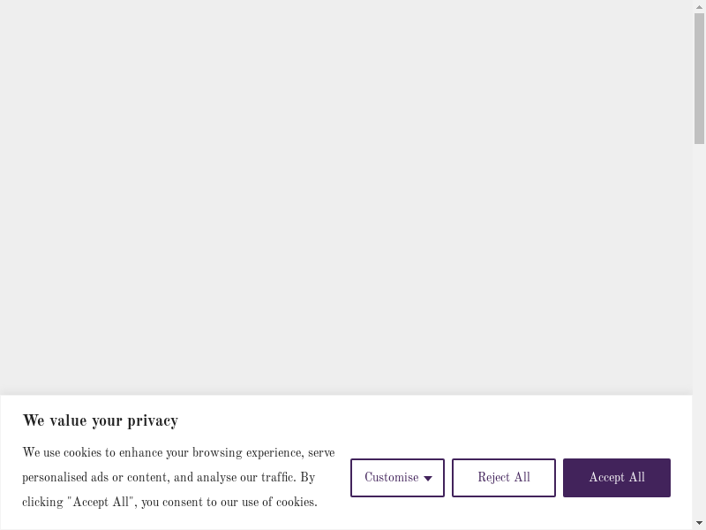Screen dimensions: 706x530
Task: Expand the Customise preferences menu
Action: [x=397, y=478]
